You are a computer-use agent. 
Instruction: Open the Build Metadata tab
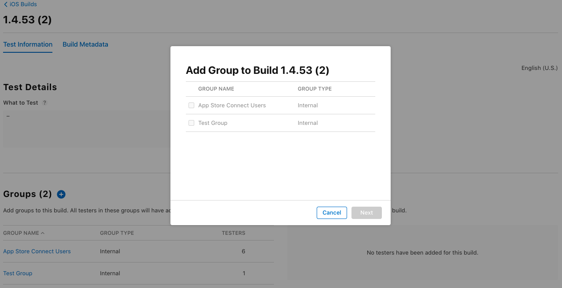(x=85, y=44)
